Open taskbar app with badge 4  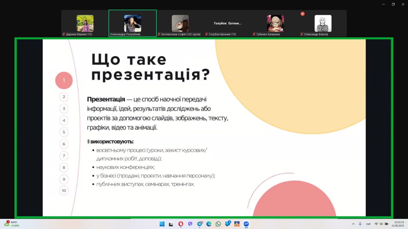(x=228, y=224)
